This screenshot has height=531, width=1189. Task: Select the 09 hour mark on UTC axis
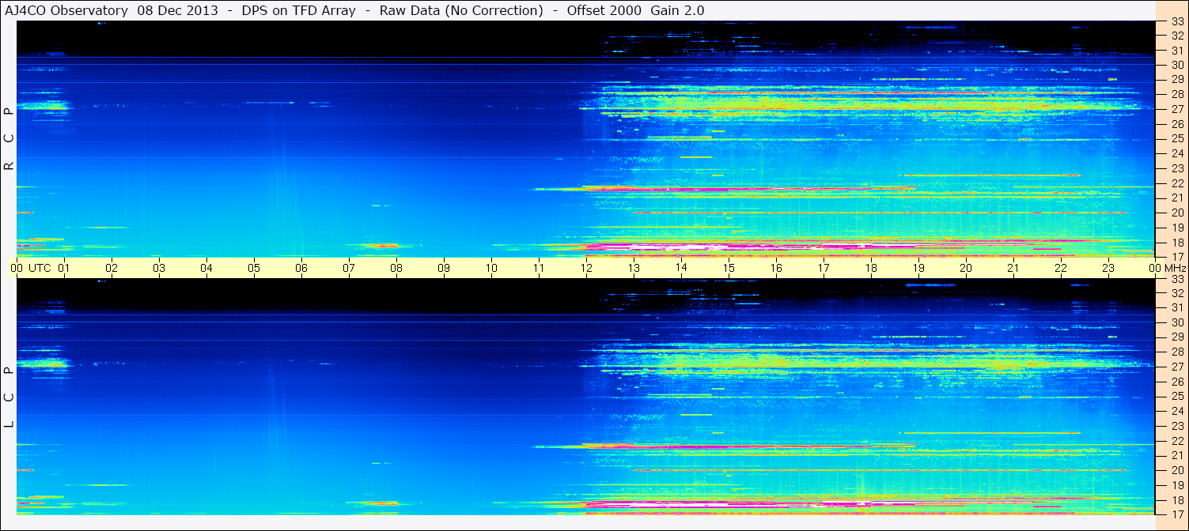(444, 268)
